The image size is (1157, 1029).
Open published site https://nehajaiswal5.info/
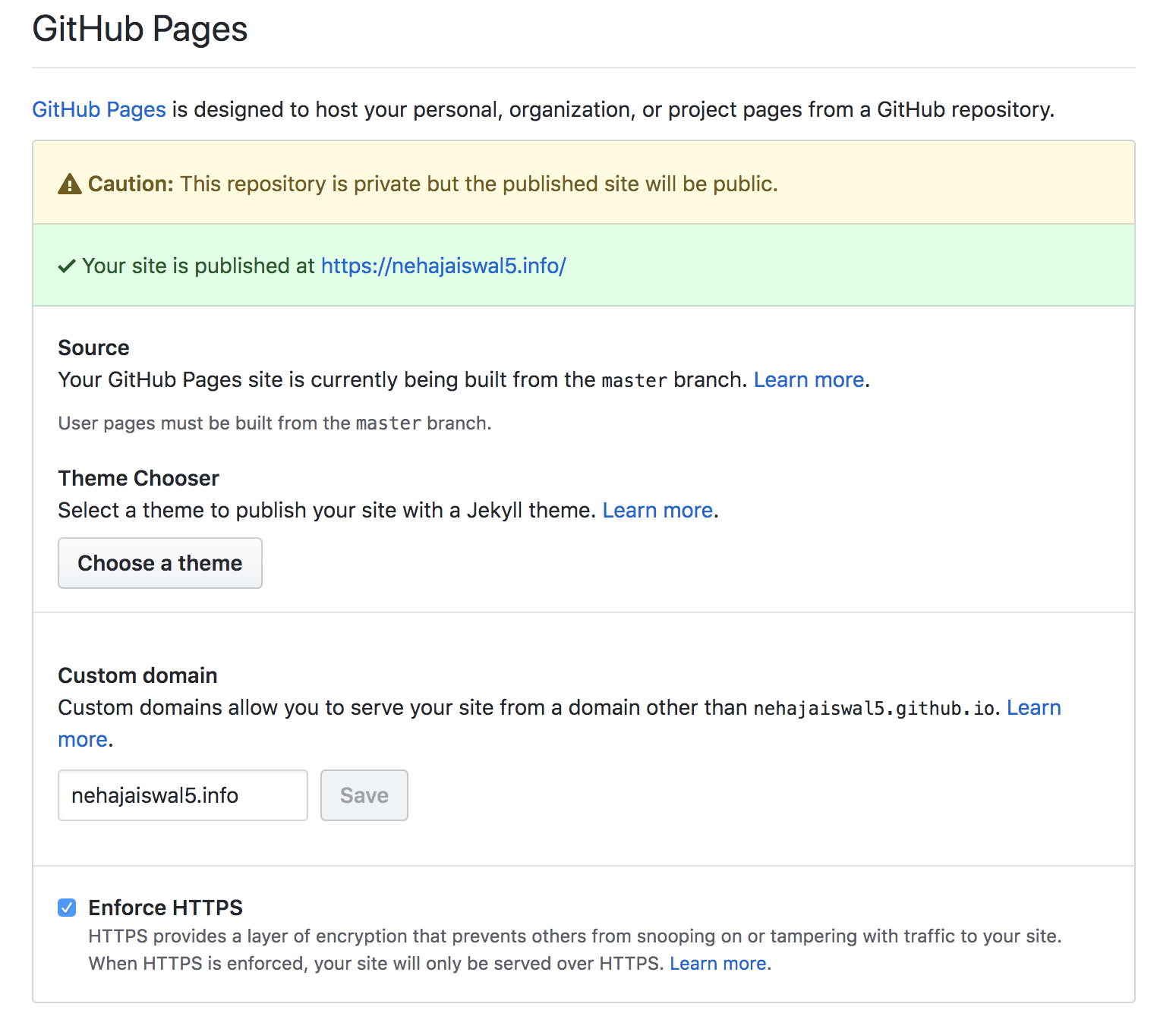443,266
